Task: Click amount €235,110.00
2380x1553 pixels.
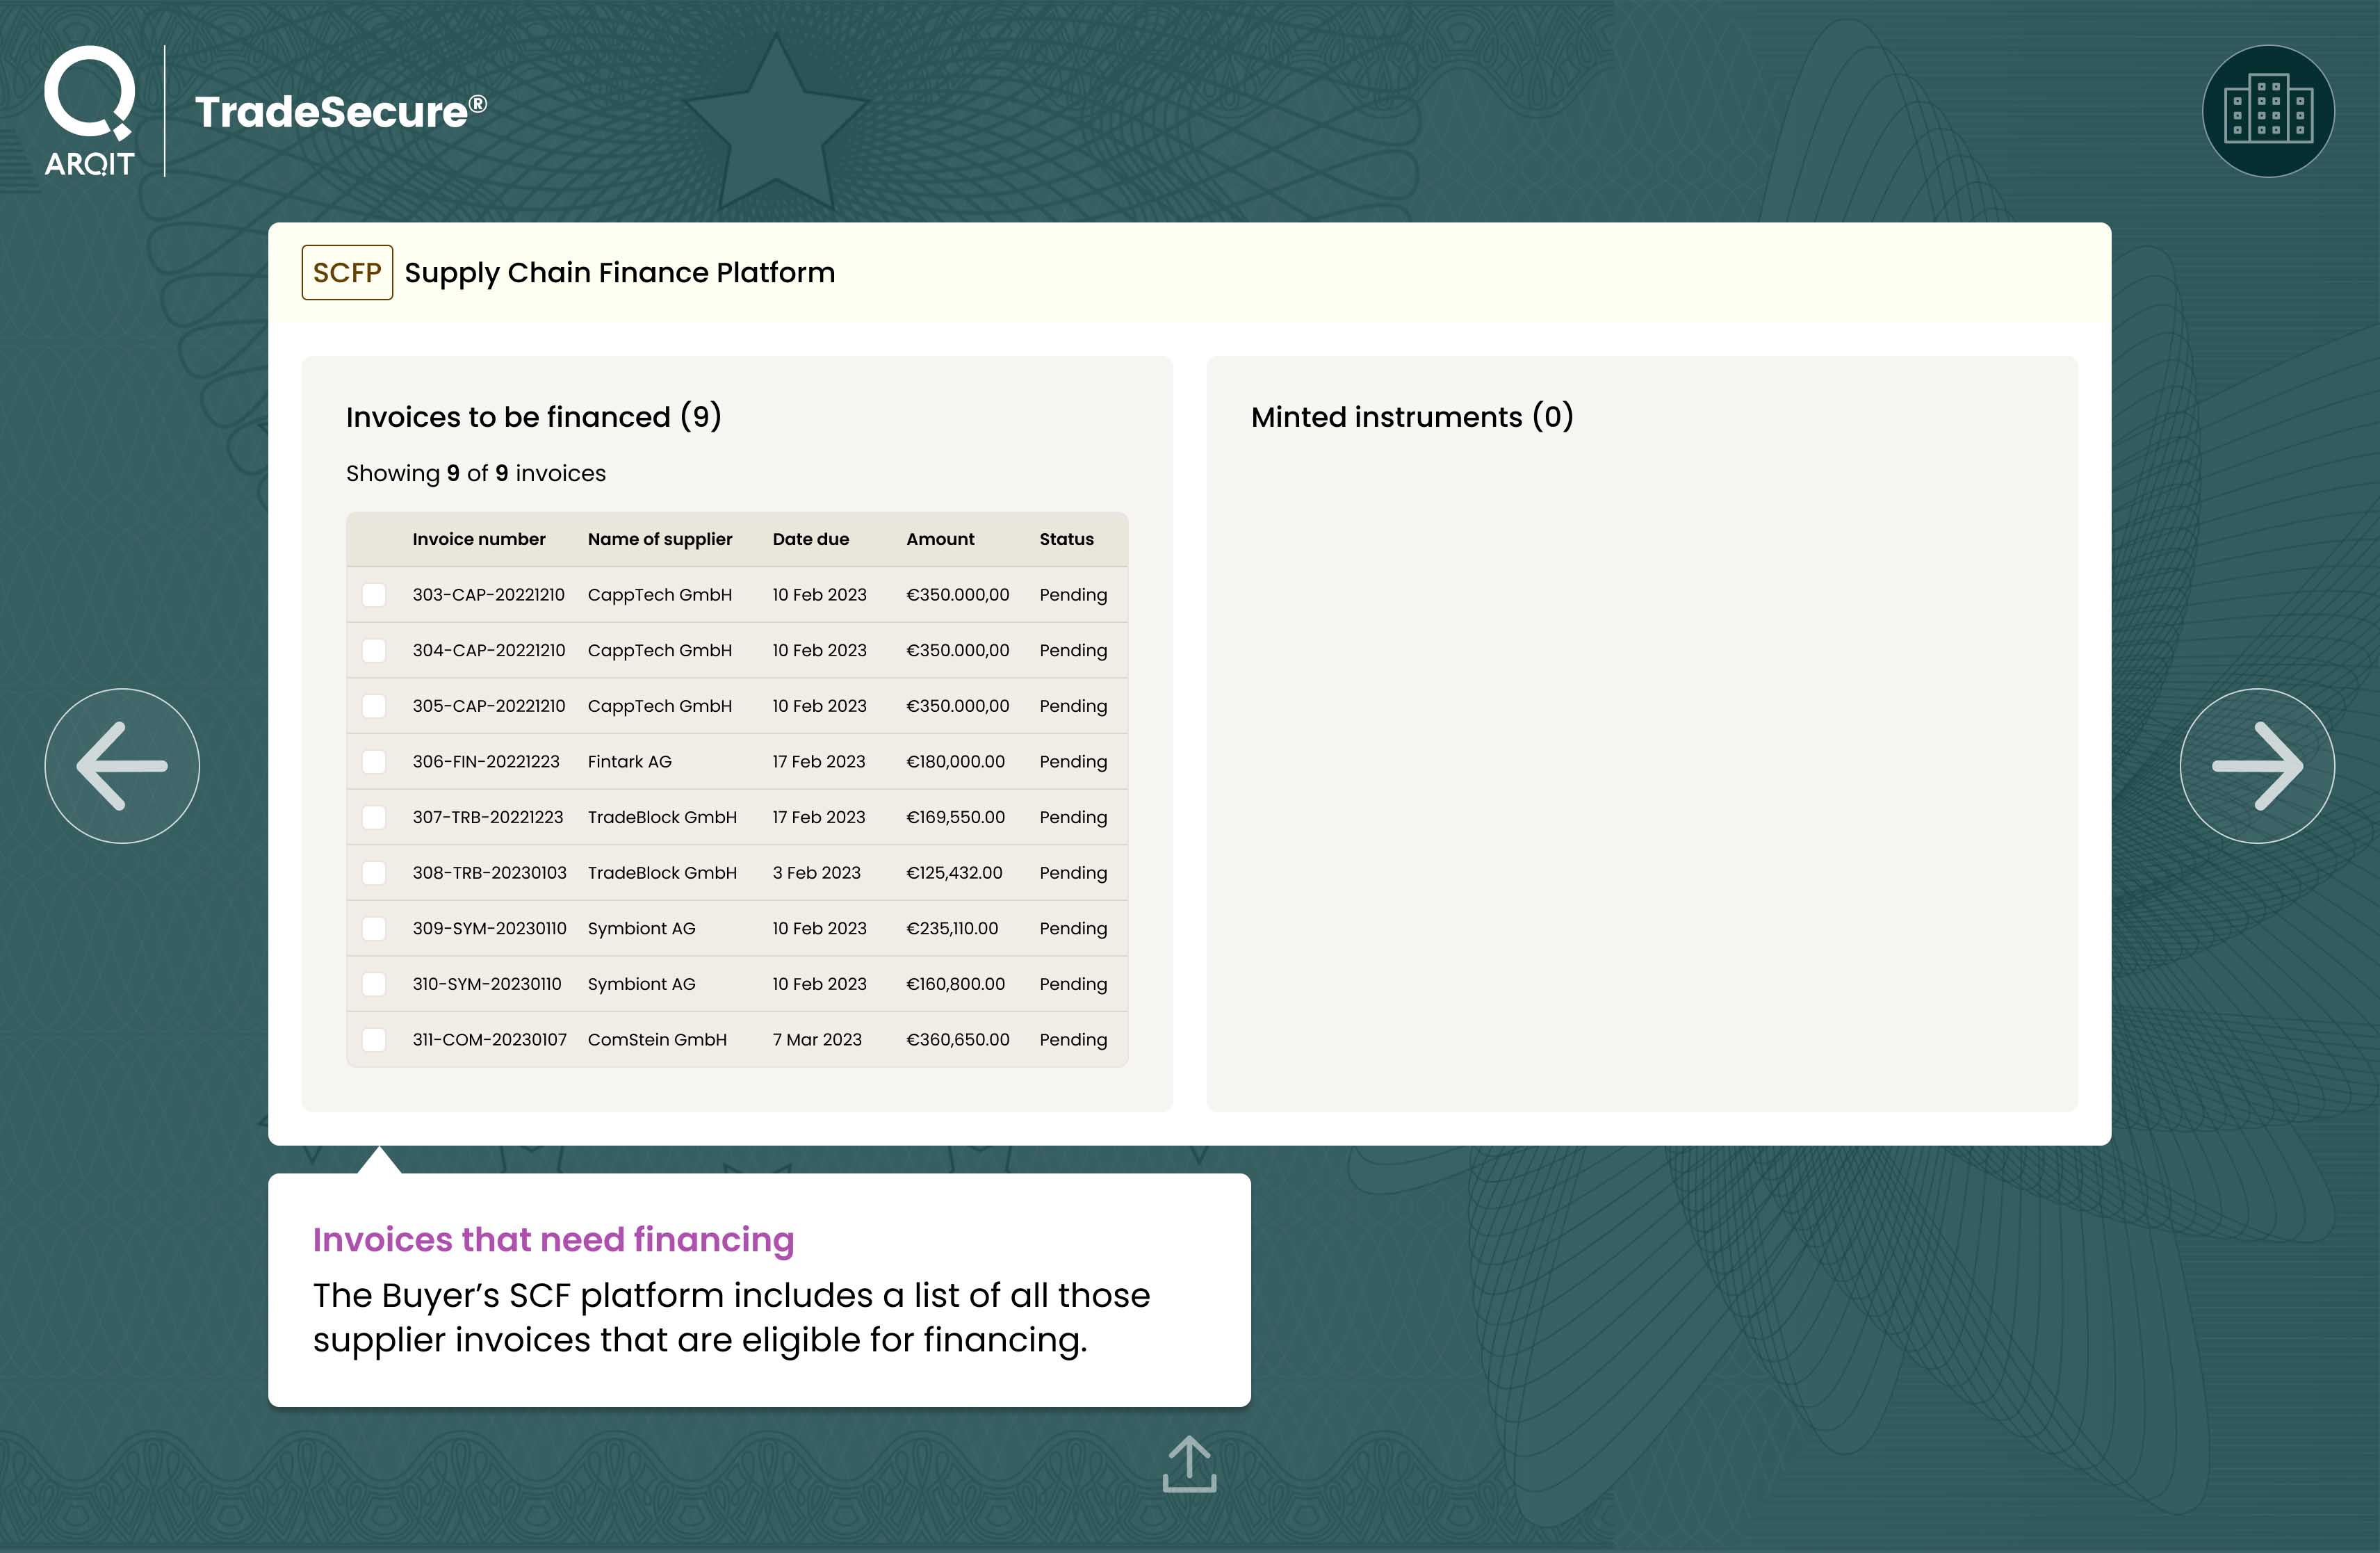Action: 952,929
